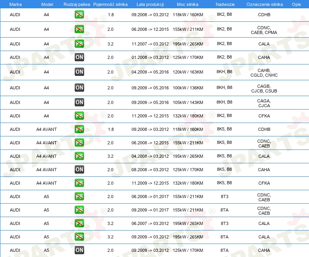Click the Model column header

(47, 4)
